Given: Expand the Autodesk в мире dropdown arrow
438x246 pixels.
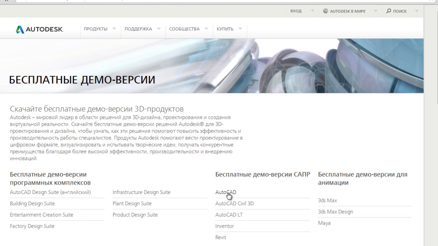Looking at the screenshot, I should [x=375, y=11].
